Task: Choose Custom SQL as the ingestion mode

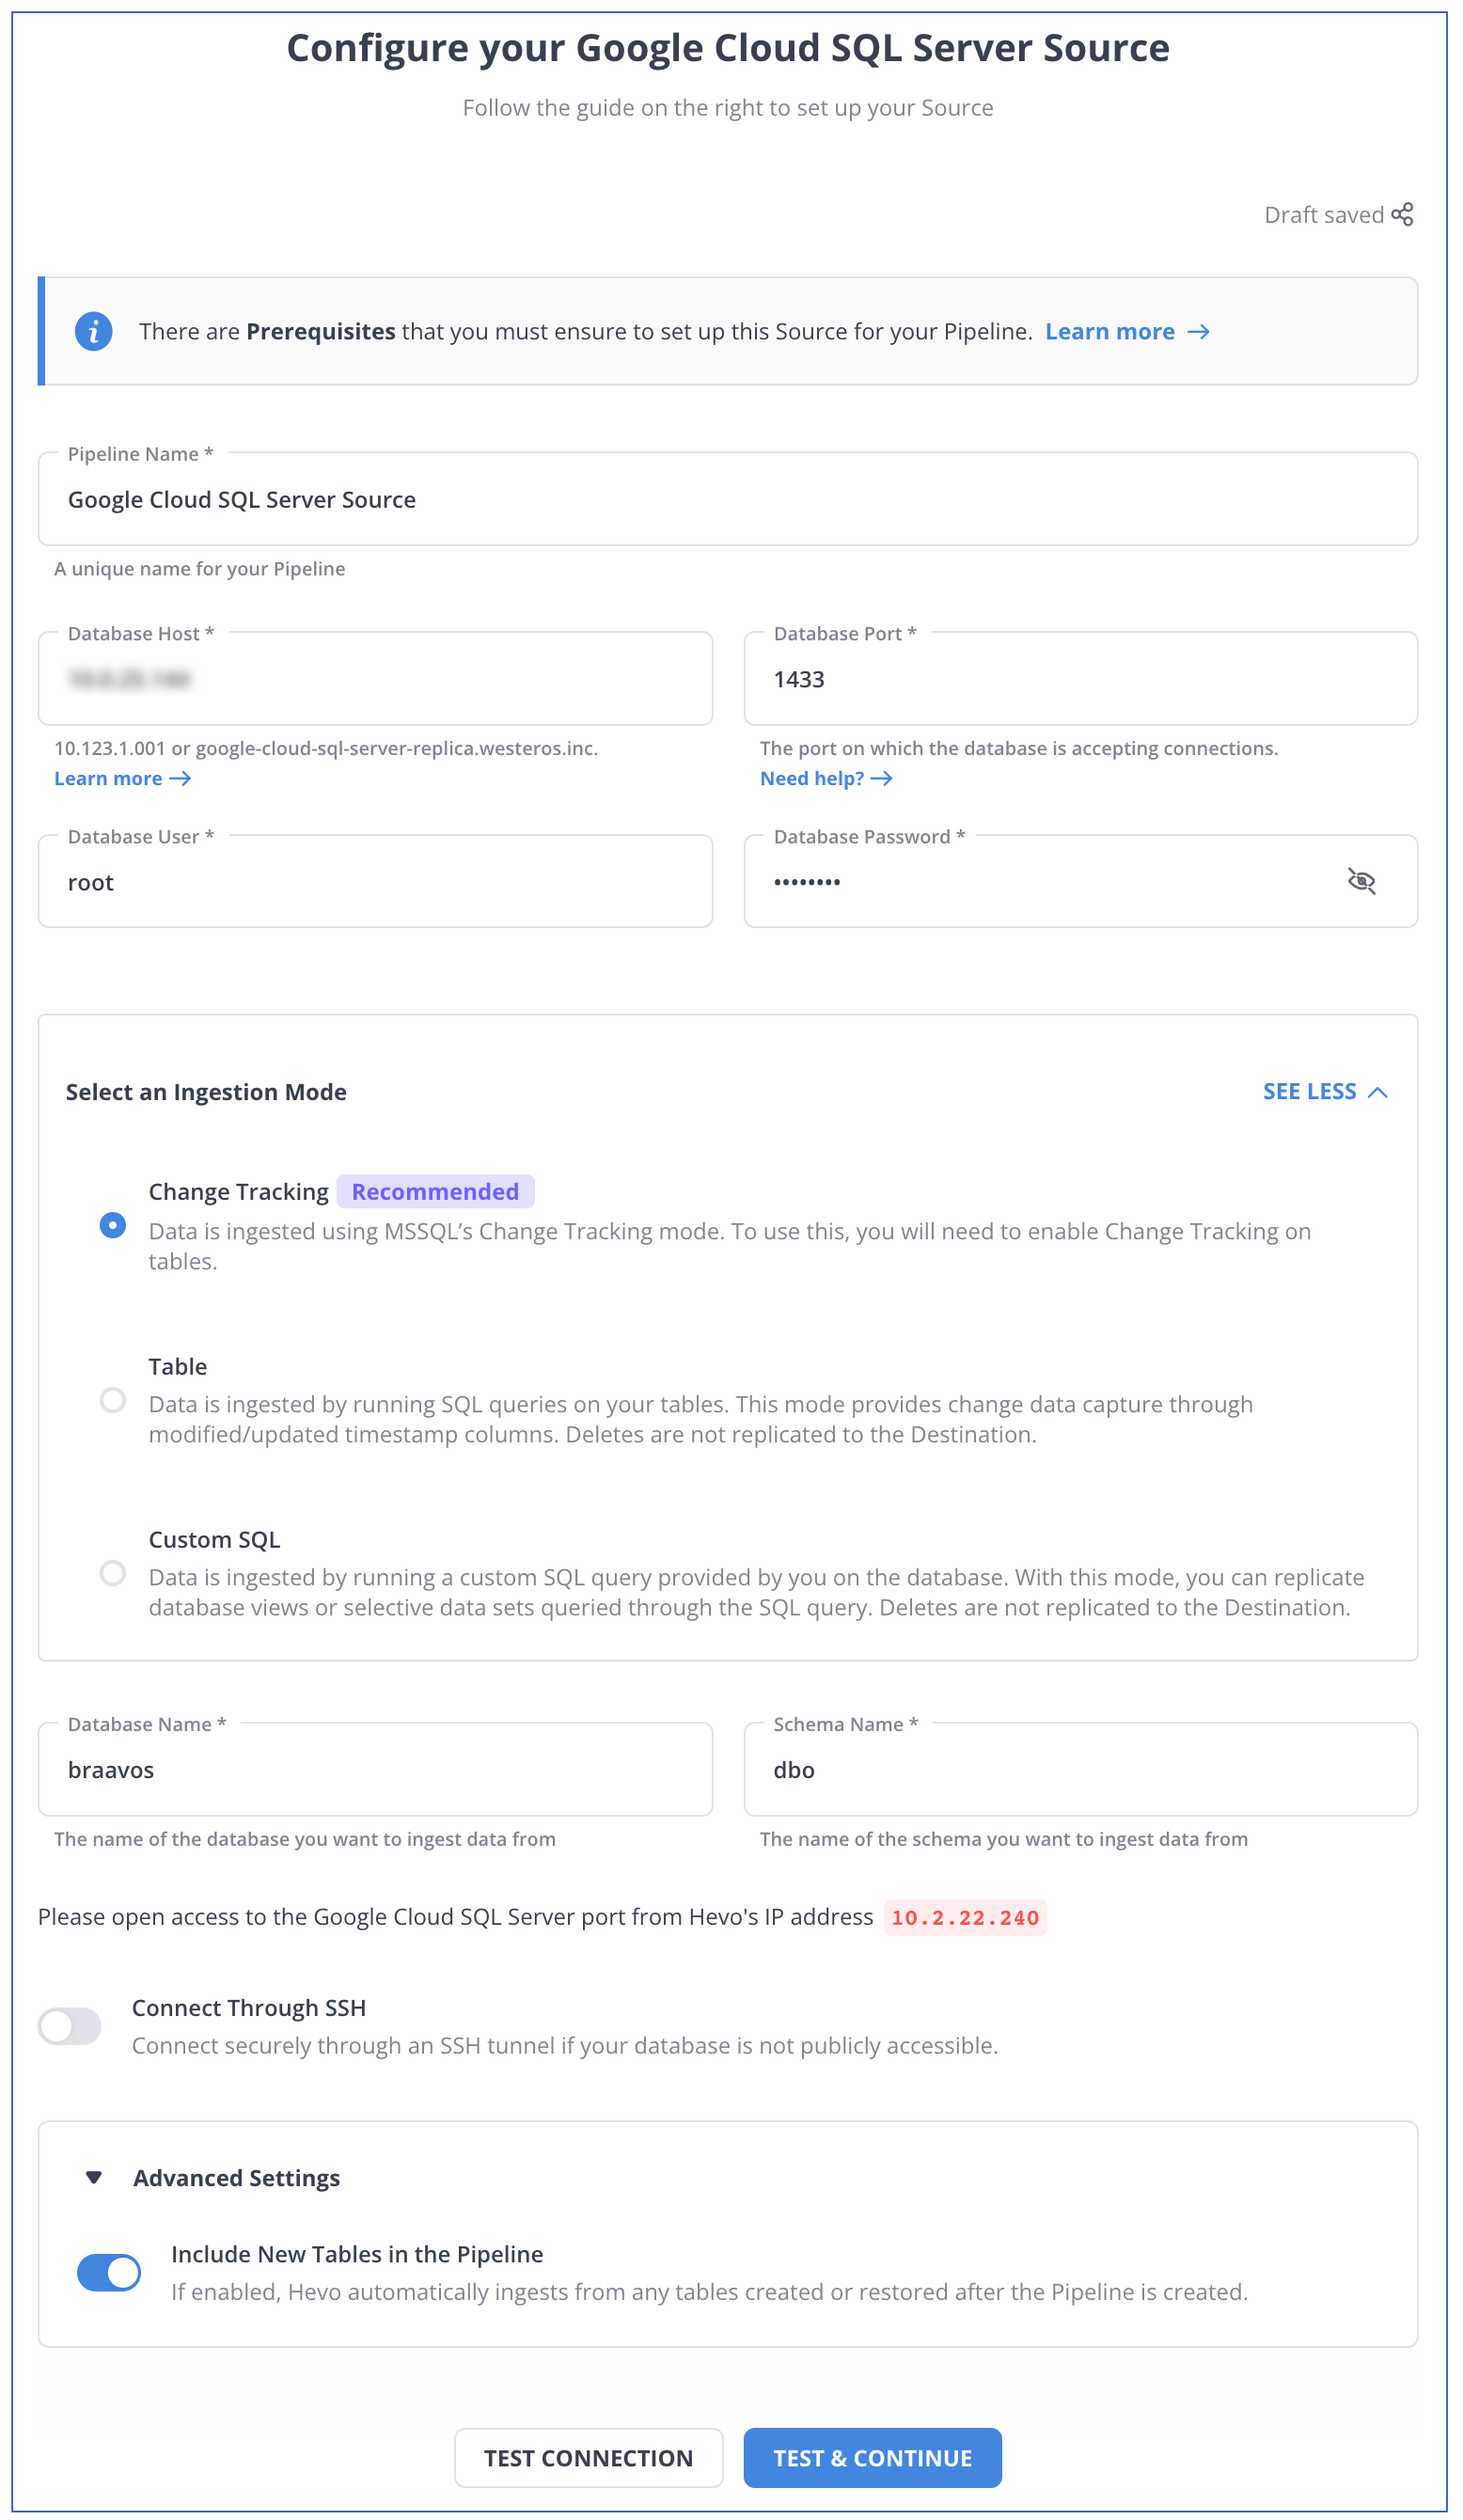Action: click(113, 1572)
